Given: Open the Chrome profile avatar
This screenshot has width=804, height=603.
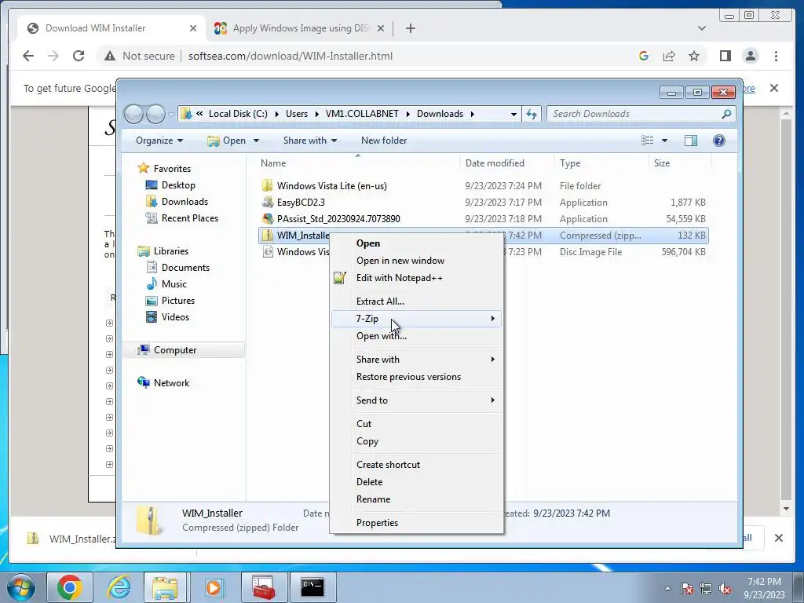Looking at the screenshot, I should [751, 56].
